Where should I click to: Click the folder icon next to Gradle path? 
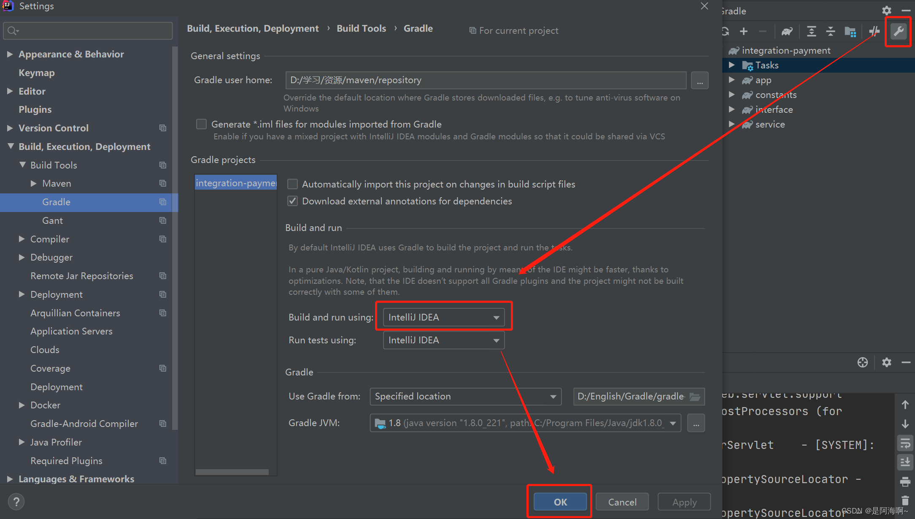695,397
